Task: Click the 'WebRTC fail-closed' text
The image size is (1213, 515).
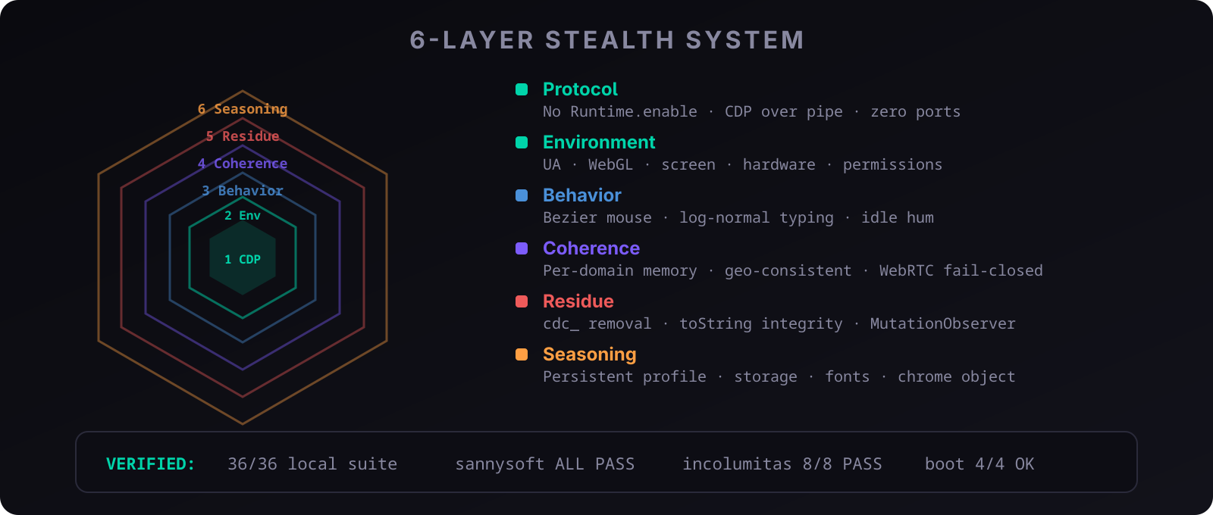Action: [961, 271]
